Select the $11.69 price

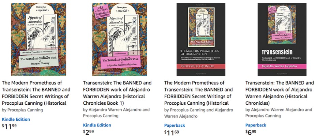tap(171, 133)
